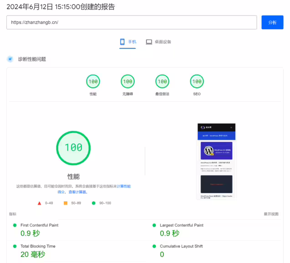Click the mobile phone icon

(x=122, y=42)
